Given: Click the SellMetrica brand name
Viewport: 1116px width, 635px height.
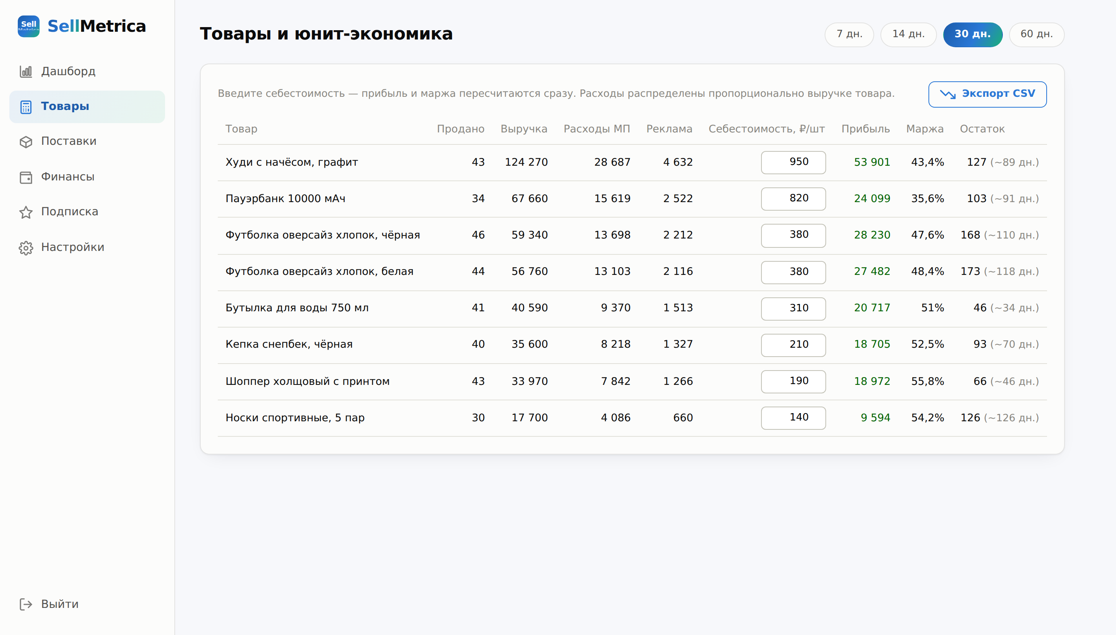Looking at the screenshot, I should point(96,26).
